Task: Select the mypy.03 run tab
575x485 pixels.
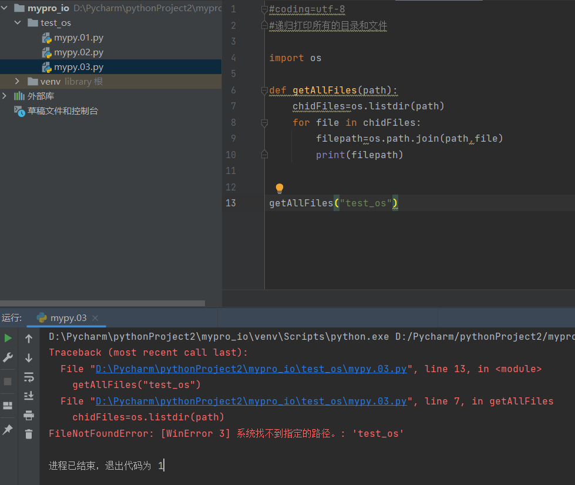Action: point(67,318)
